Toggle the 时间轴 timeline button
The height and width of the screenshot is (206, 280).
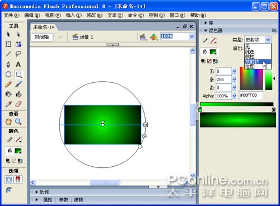click(x=42, y=37)
